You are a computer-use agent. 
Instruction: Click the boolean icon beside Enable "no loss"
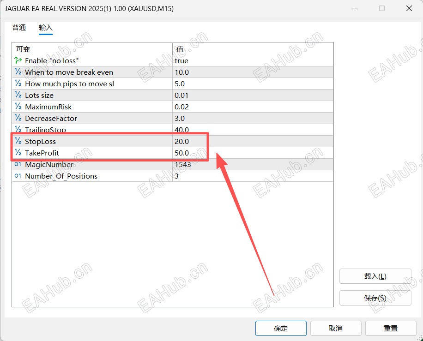click(x=18, y=60)
